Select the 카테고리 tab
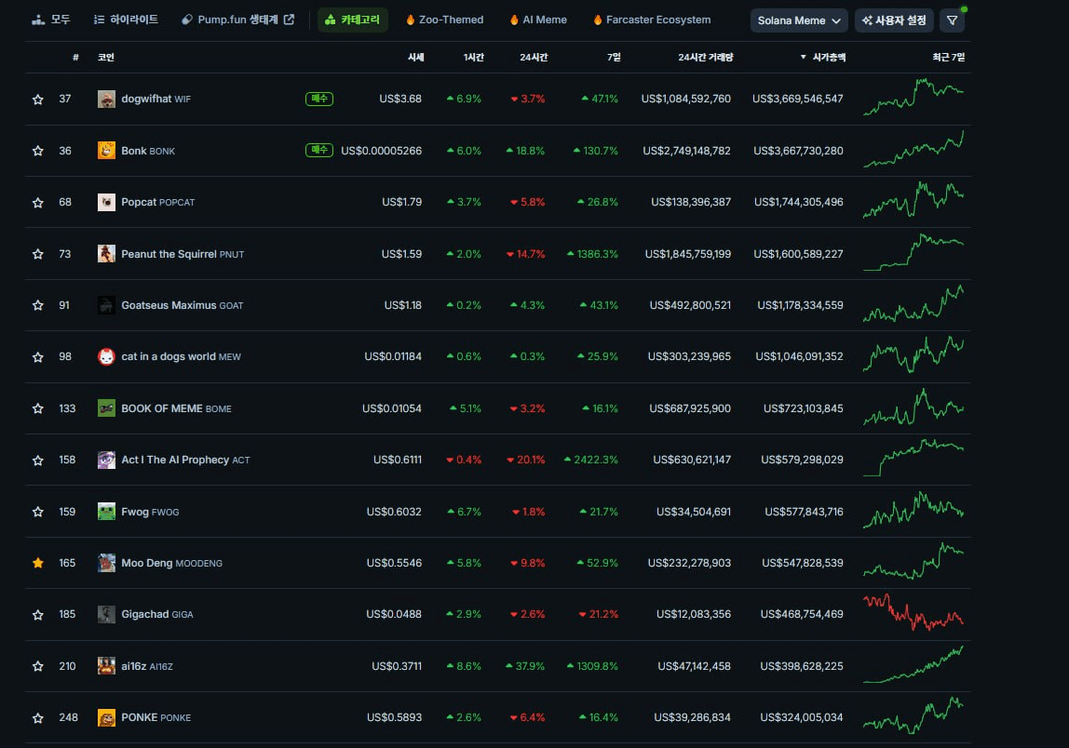This screenshot has width=1069, height=748. click(353, 20)
